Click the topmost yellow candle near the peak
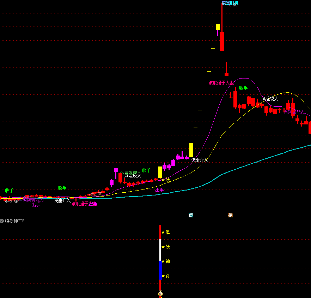Screen dimensions: 311x298 tap(218, 27)
